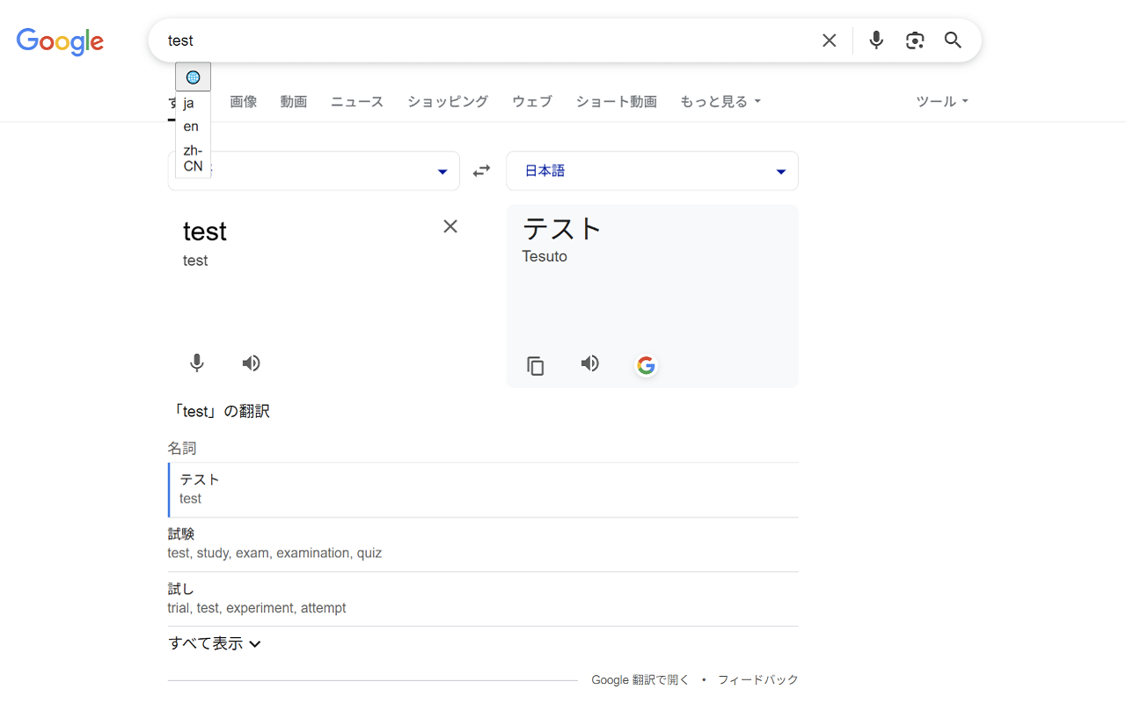Click the translated text テスト
This screenshot has width=1126, height=704.
pos(562,229)
